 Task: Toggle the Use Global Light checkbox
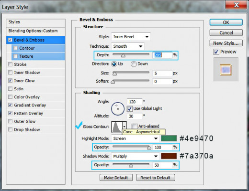(129, 109)
